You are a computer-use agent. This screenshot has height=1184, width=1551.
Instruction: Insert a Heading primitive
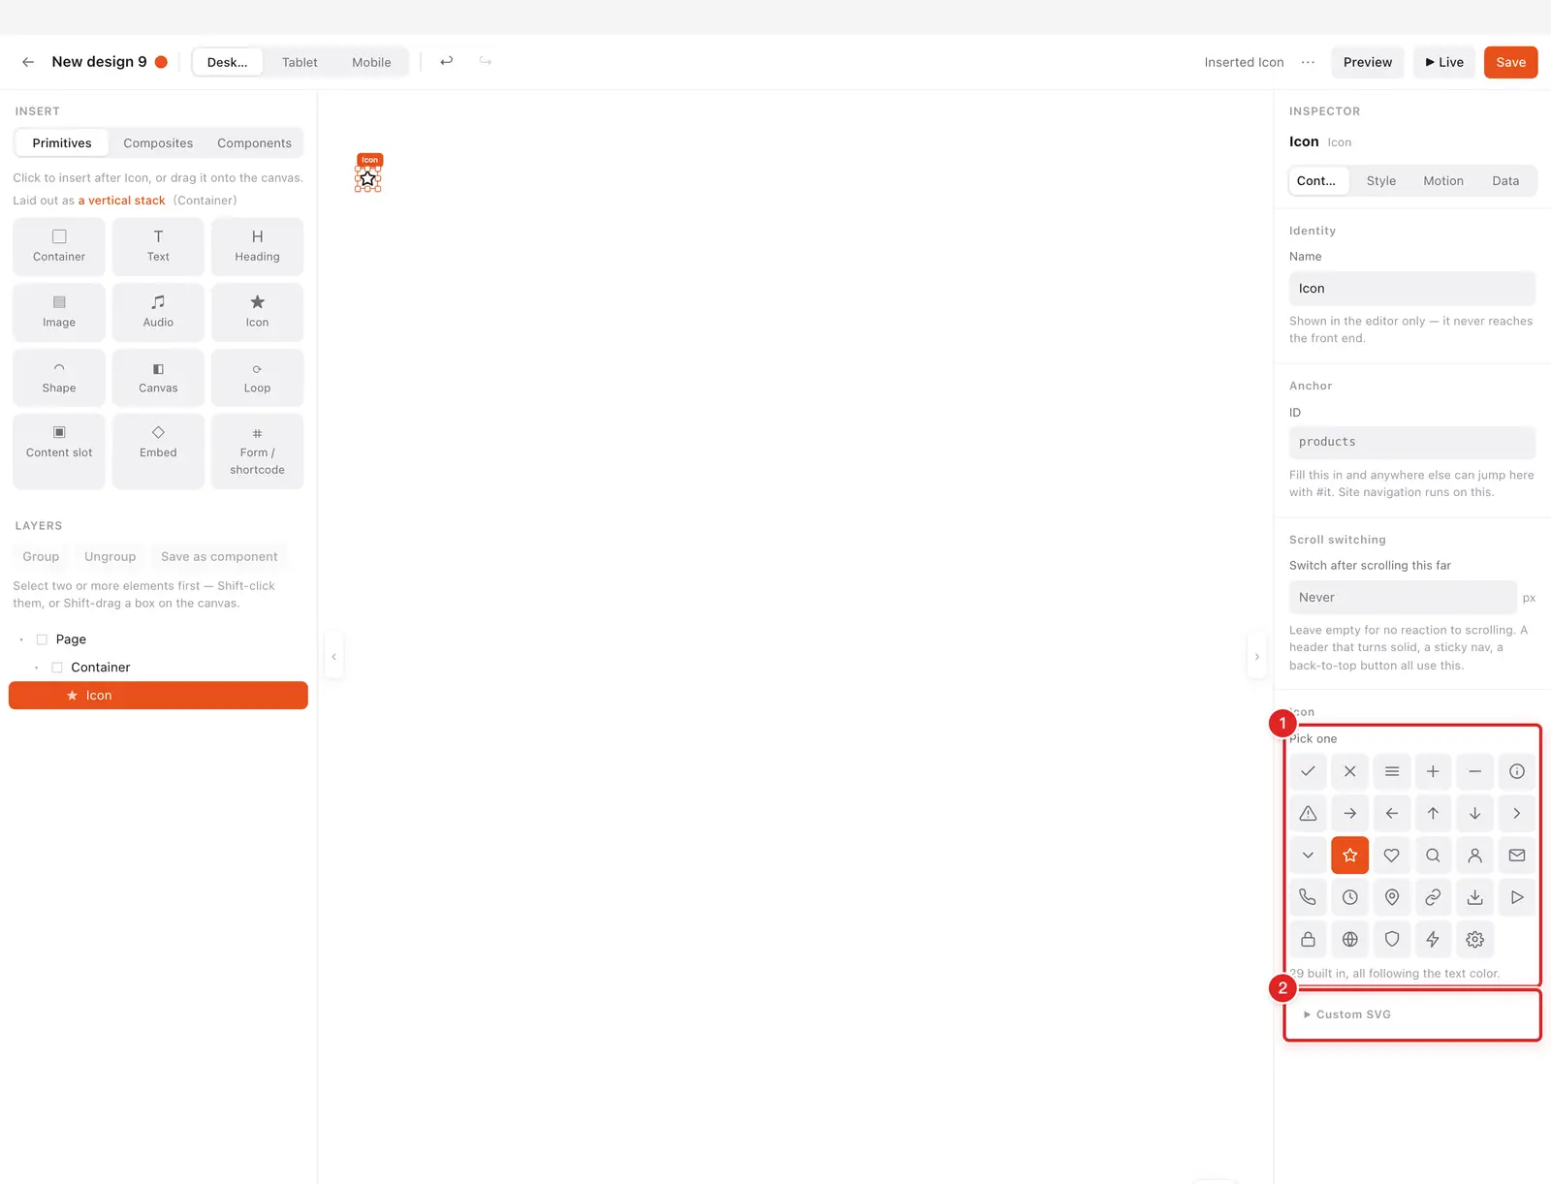257,246
